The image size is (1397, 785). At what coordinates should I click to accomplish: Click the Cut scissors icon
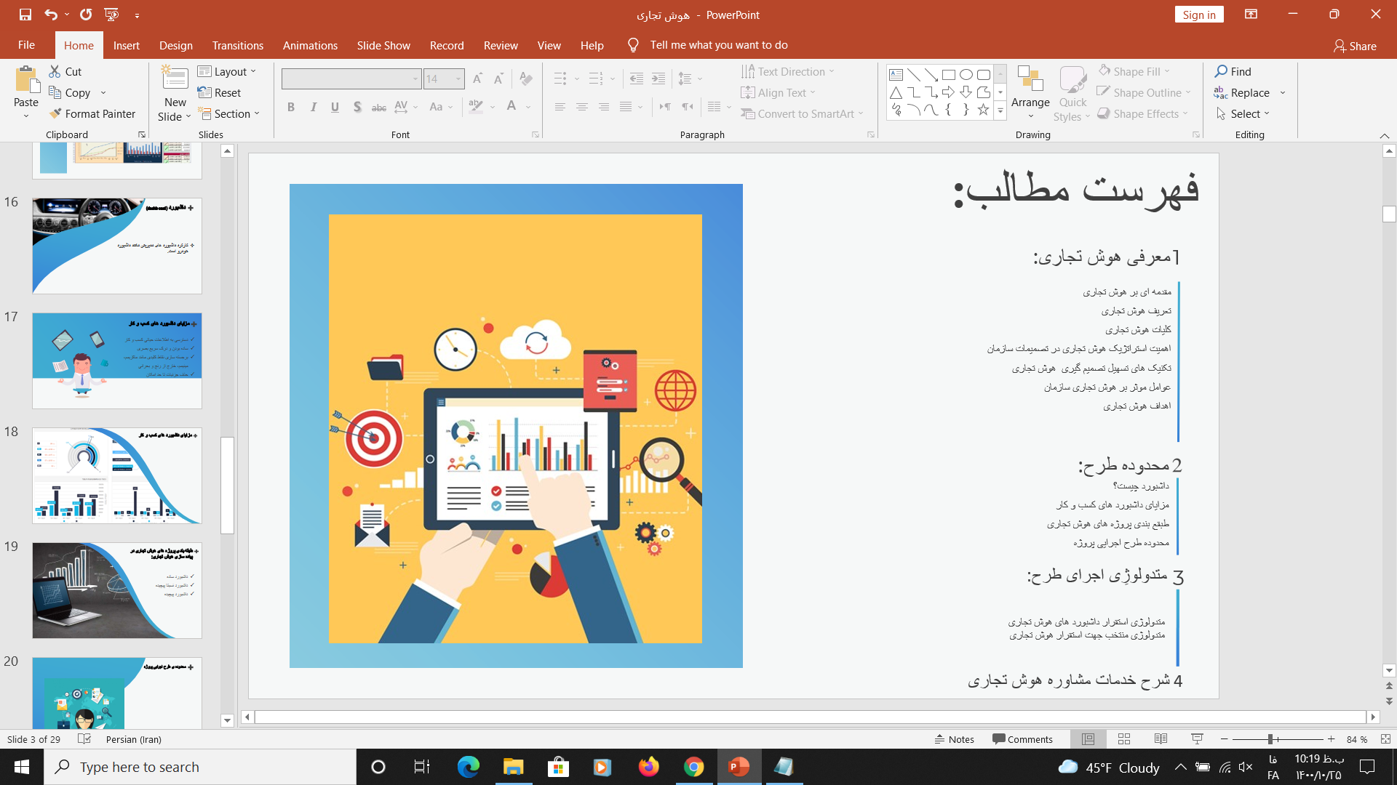click(x=55, y=71)
